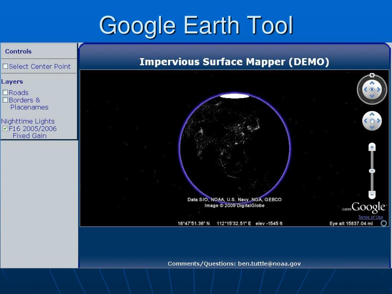The height and width of the screenshot is (294, 392).
Task: Tilt view up with look joystick arrow
Action: pos(372,83)
